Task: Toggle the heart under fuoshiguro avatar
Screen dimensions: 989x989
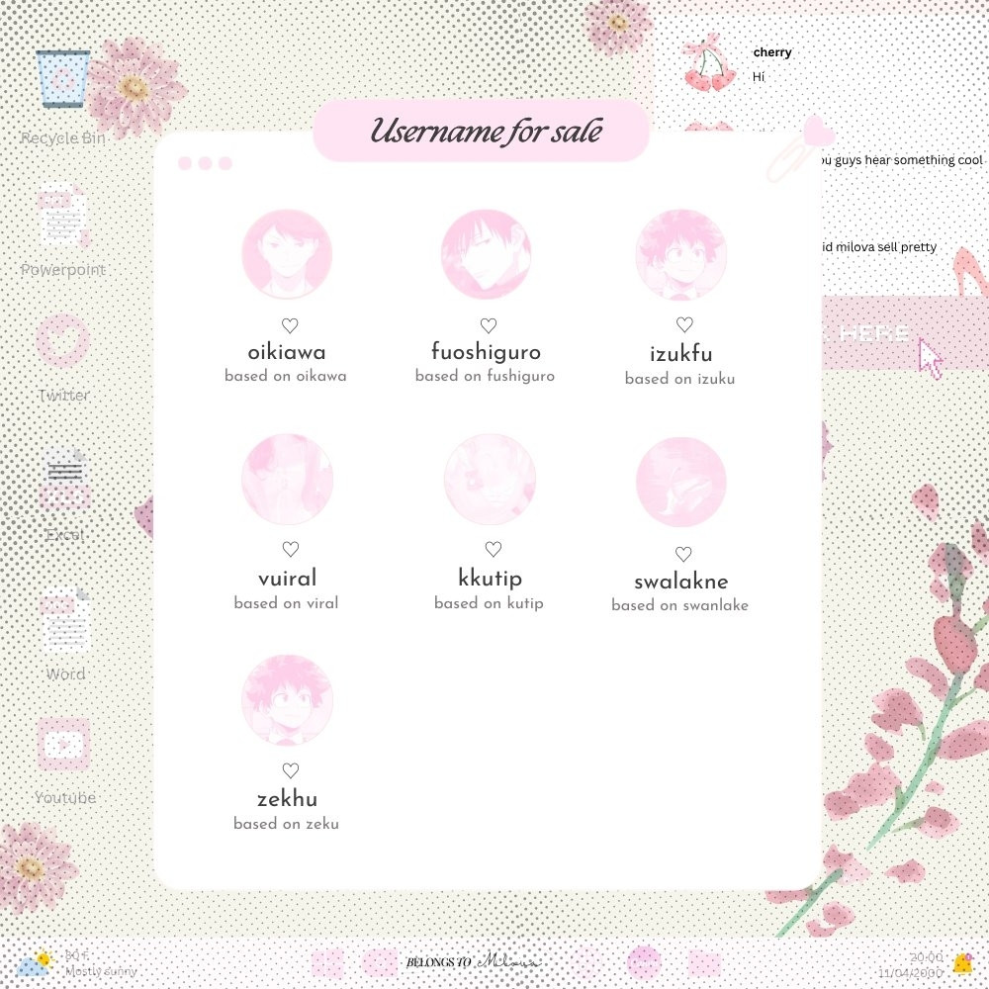Action: coord(489,325)
